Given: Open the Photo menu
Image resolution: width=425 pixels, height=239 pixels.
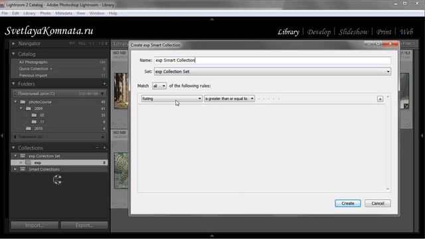Looking at the screenshot, I should [45, 13].
